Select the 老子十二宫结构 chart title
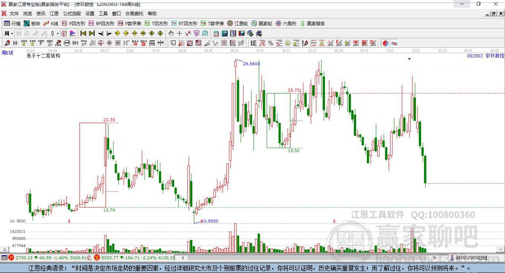 tap(43, 56)
